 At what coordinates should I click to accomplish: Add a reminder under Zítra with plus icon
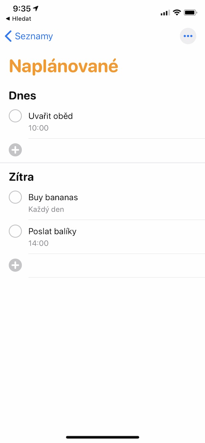click(15, 265)
